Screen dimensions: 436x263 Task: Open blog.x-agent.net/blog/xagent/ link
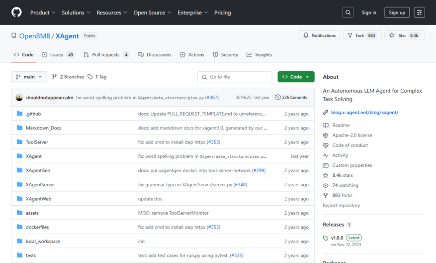(x=364, y=112)
